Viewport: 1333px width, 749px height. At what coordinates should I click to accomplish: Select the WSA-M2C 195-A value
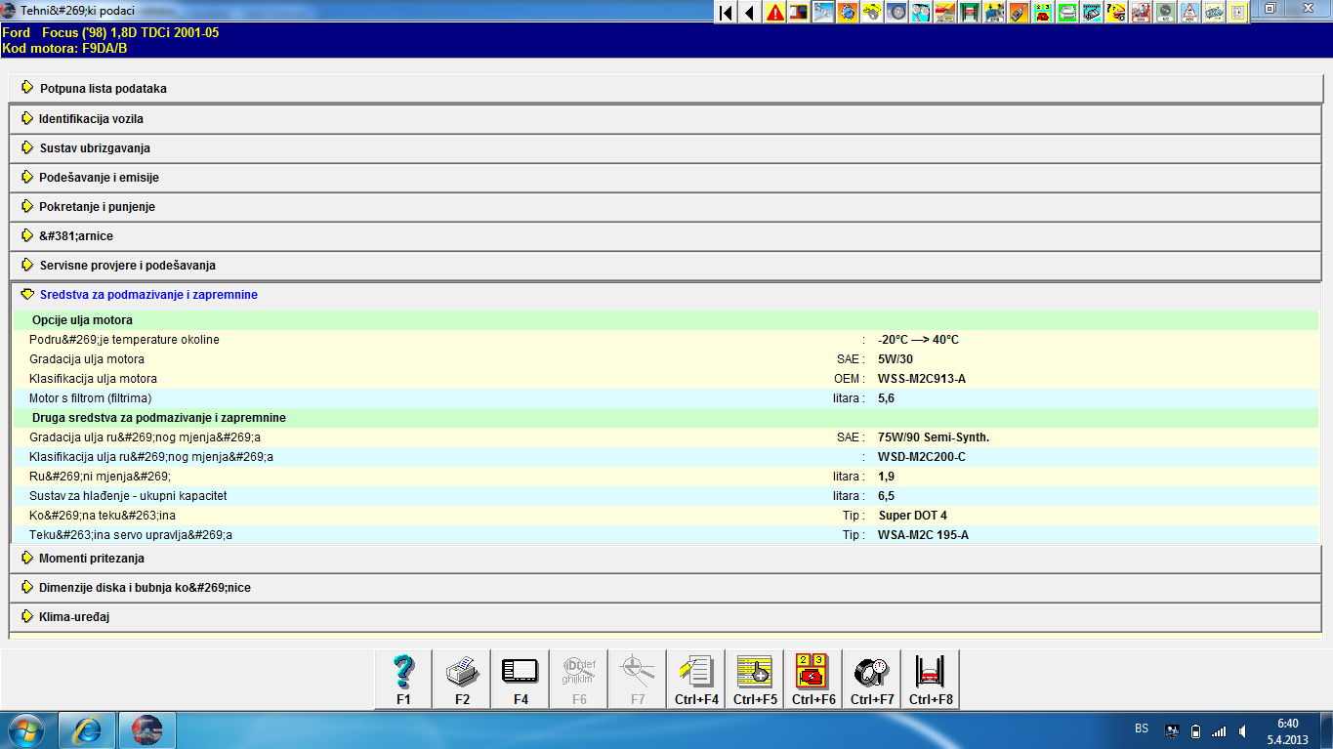(923, 534)
